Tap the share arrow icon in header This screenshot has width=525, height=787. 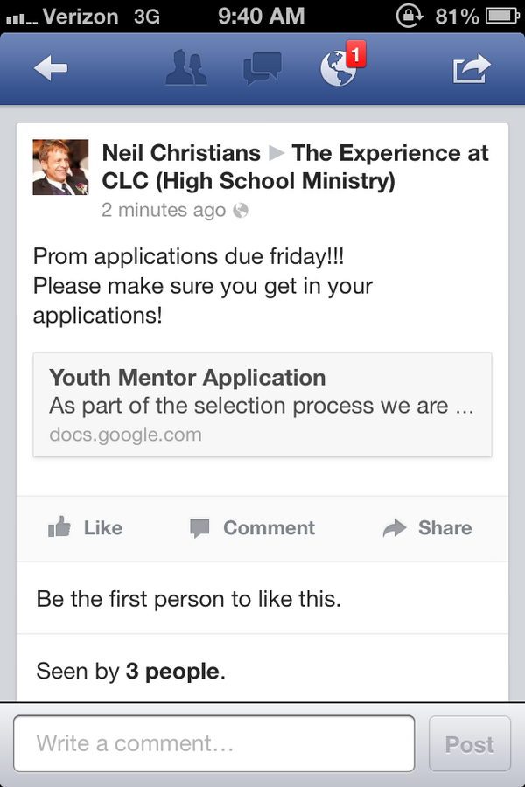click(x=472, y=68)
